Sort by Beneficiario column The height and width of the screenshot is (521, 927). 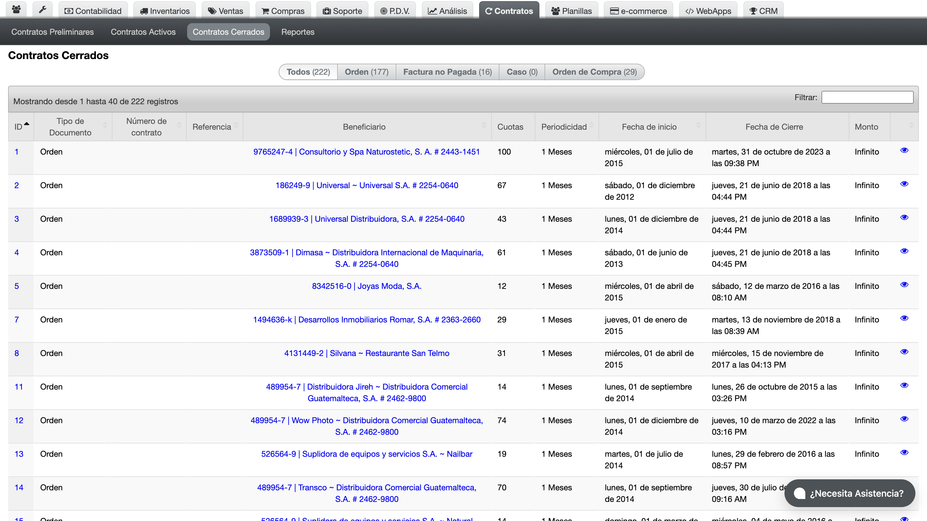pos(367,126)
